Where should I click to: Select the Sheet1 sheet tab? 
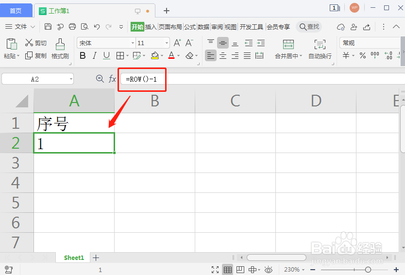pos(74,258)
